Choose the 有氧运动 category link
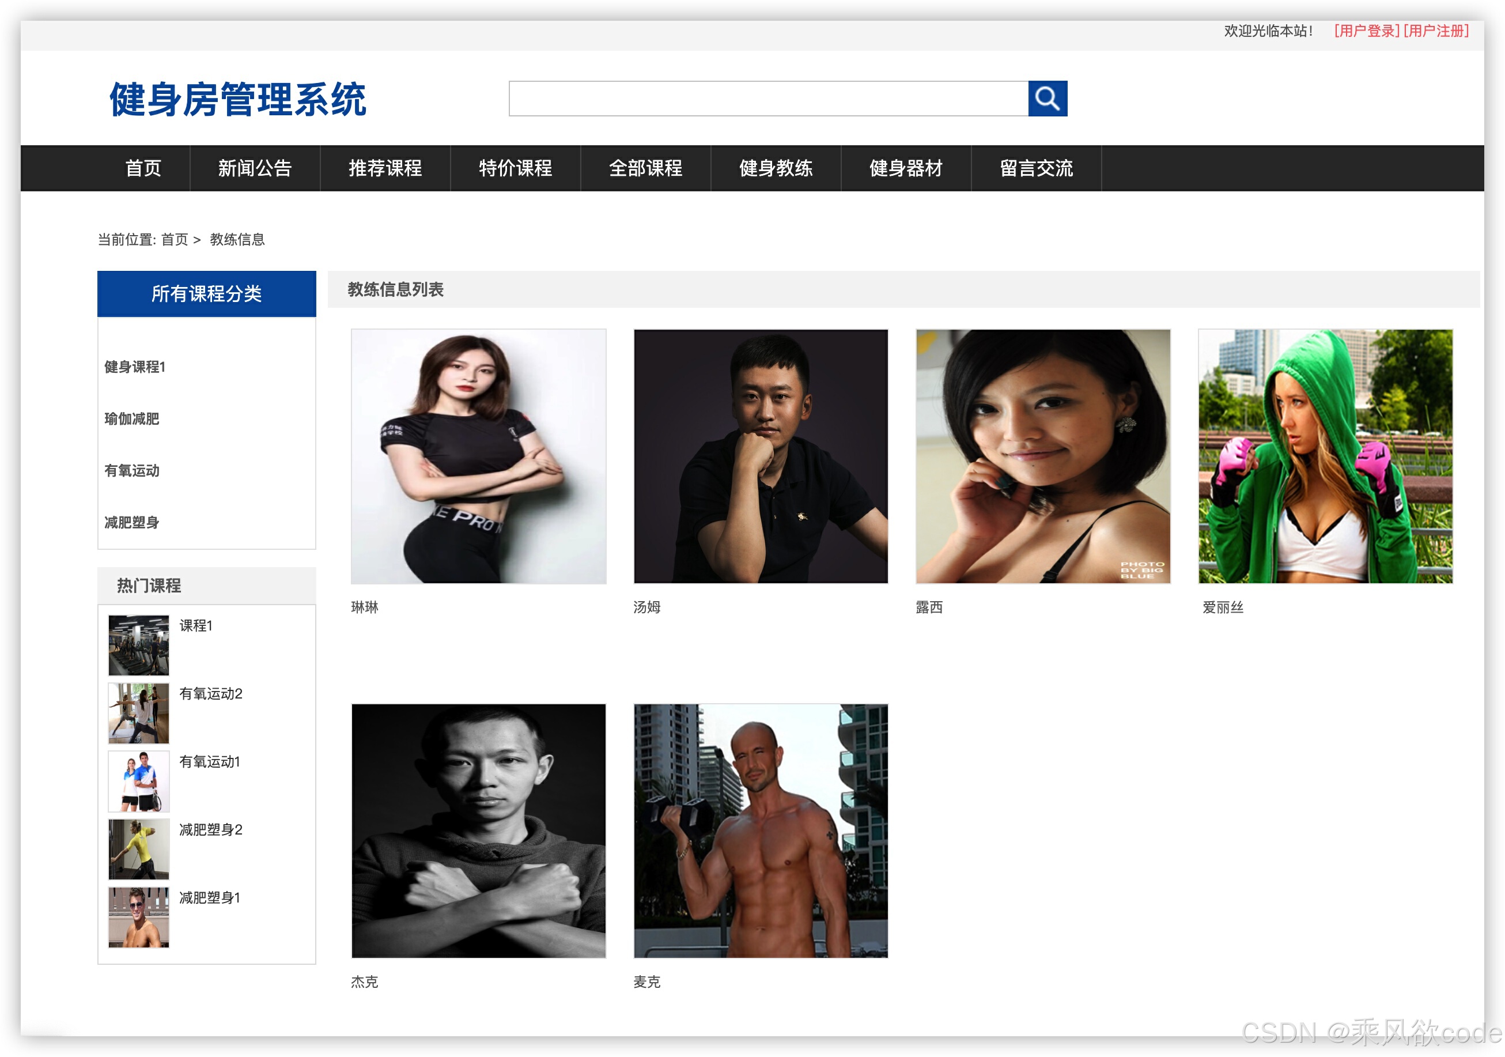Viewport: 1505px width, 1057px height. click(x=132, y=470)
